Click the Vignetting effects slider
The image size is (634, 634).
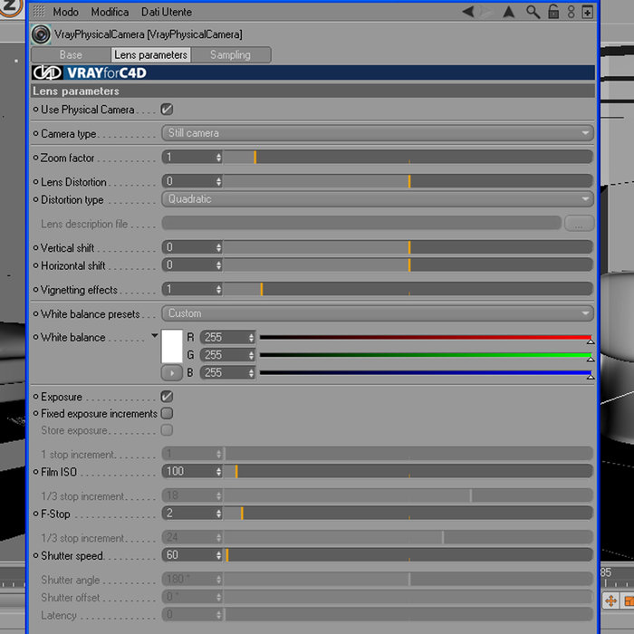[x=408, y=289]
